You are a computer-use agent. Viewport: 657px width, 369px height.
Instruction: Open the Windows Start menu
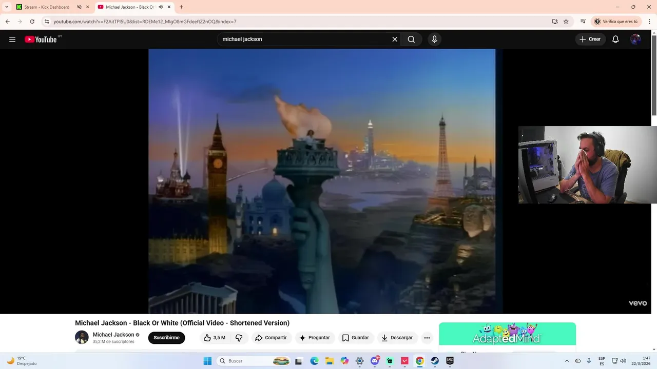point(207,361)
